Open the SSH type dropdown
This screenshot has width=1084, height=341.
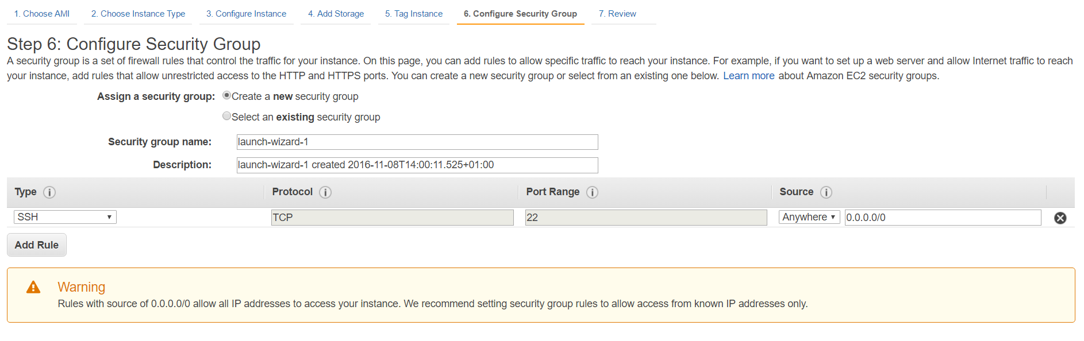(x=65, y=217)
